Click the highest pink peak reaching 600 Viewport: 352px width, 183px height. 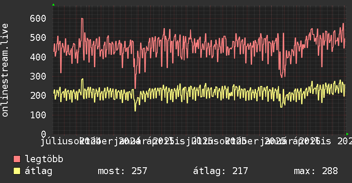point(82,19)
